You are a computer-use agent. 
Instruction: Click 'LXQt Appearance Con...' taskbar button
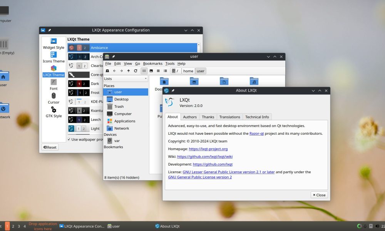[82, 226]
